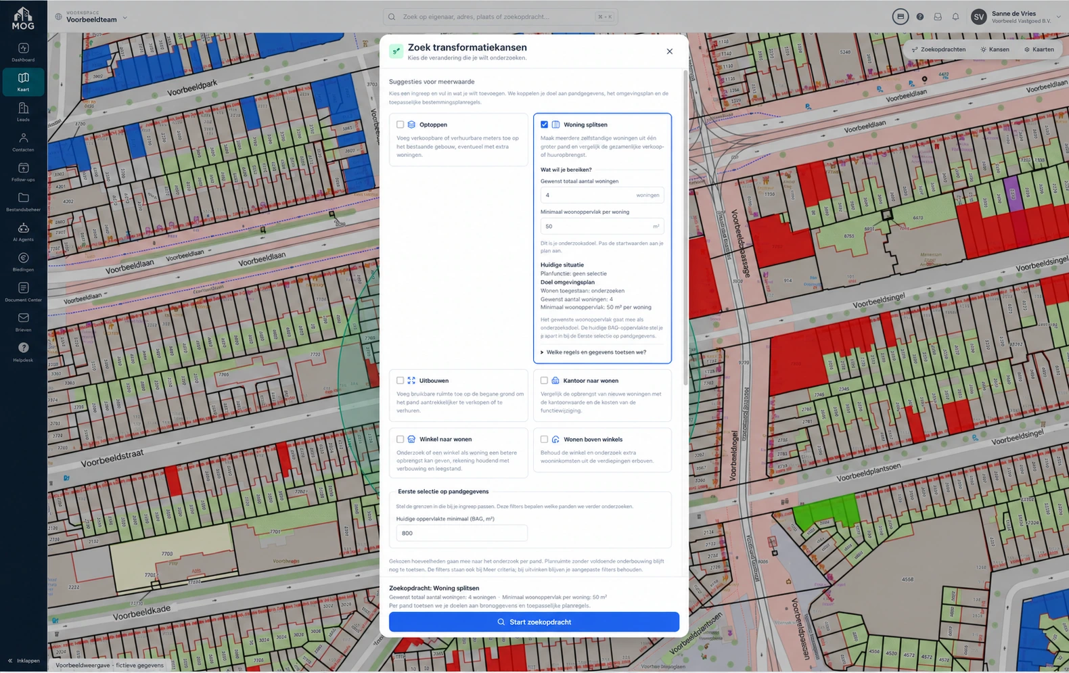
Task: Select Kaart in the sidebar navigation
Action: pyautogui.click(x=23, y=82)
